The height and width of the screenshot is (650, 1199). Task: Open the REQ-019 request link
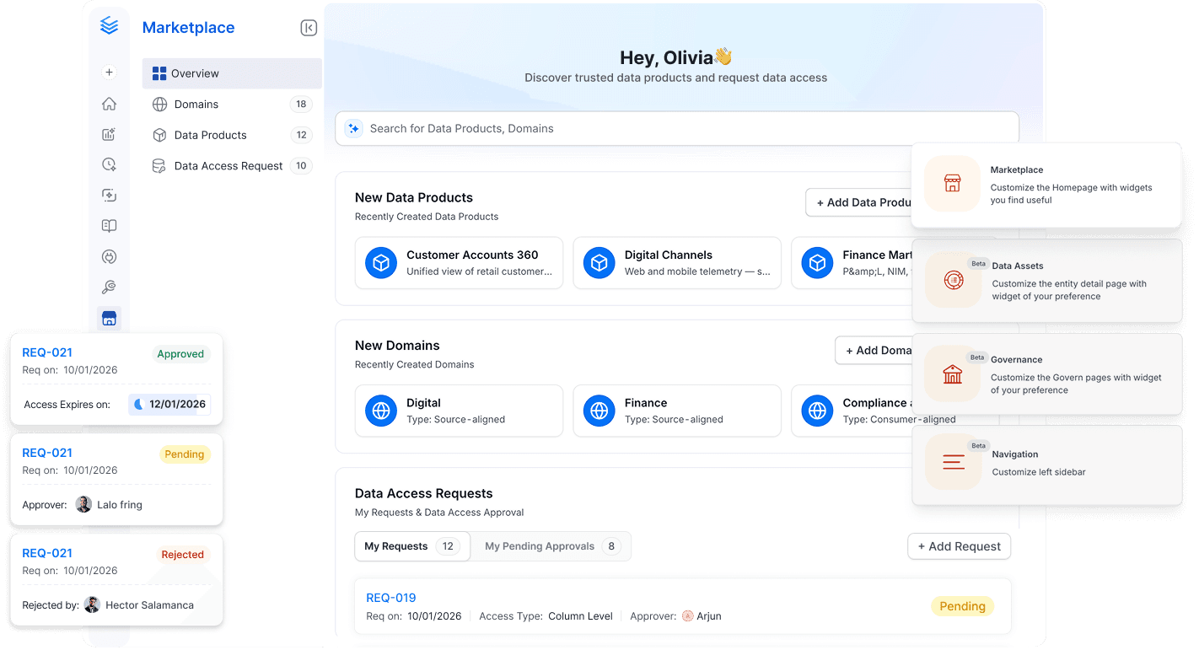pos(391,598)
